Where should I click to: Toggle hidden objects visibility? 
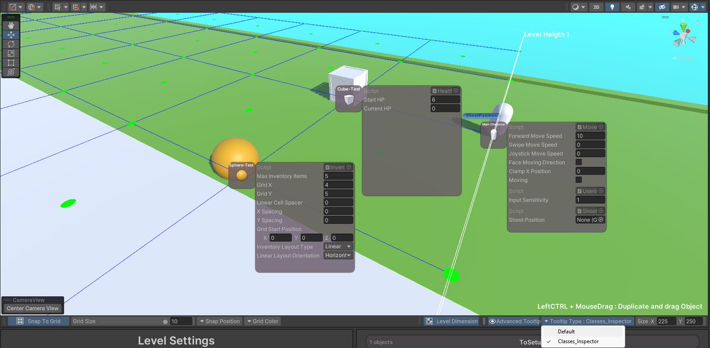tap(662, 7)
